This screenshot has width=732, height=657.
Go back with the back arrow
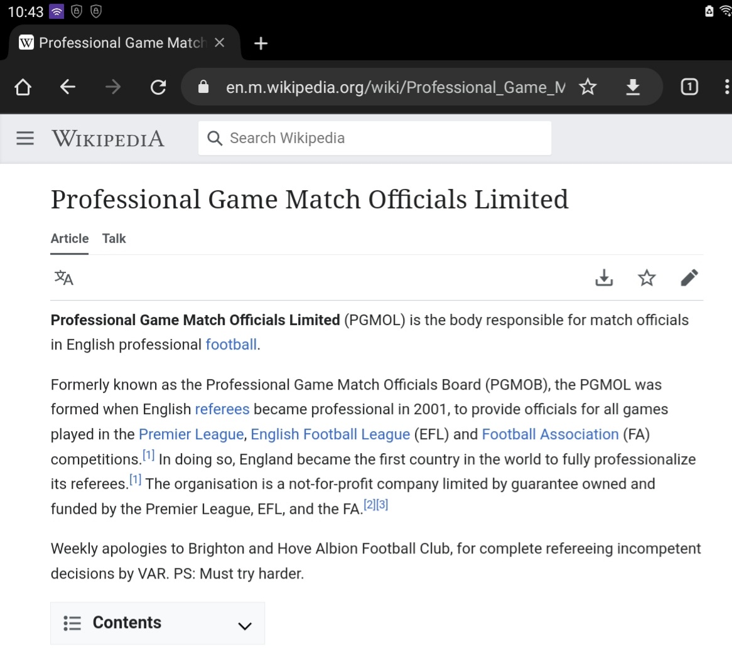[x=68, y=87]
